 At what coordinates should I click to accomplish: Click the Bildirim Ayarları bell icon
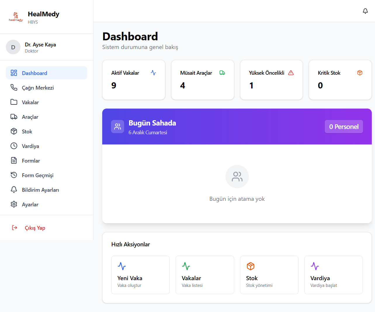[14, 190]
